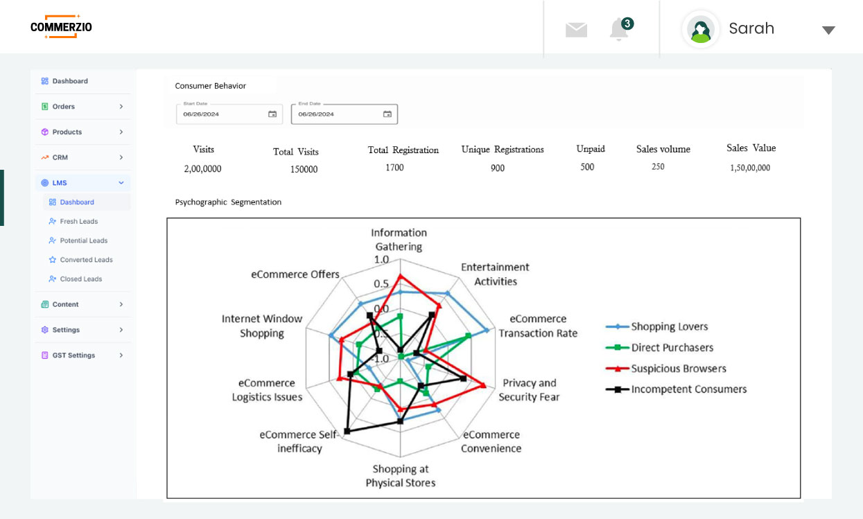The width and height of the screenshot is (863, 519).
Task: Click Sarah's profile avatar
Action: 701,30
